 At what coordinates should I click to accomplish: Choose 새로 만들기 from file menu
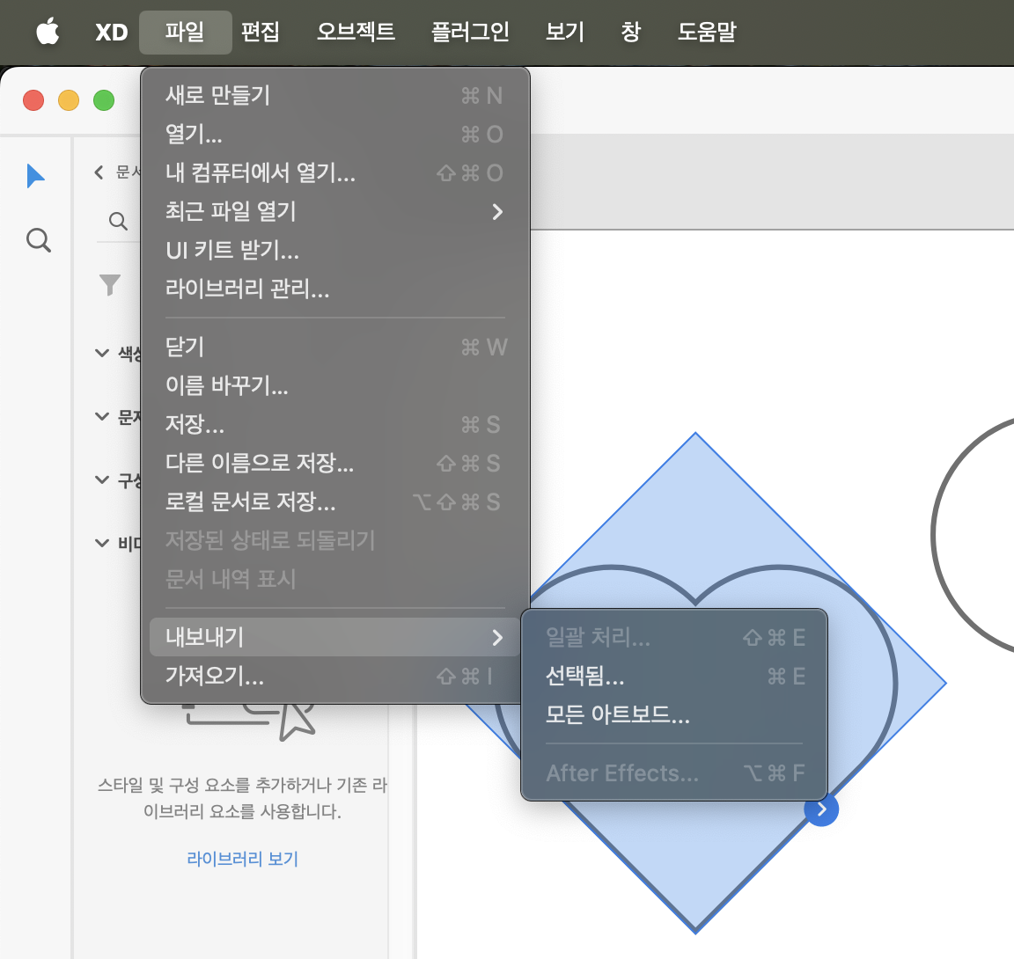[335, 96]
